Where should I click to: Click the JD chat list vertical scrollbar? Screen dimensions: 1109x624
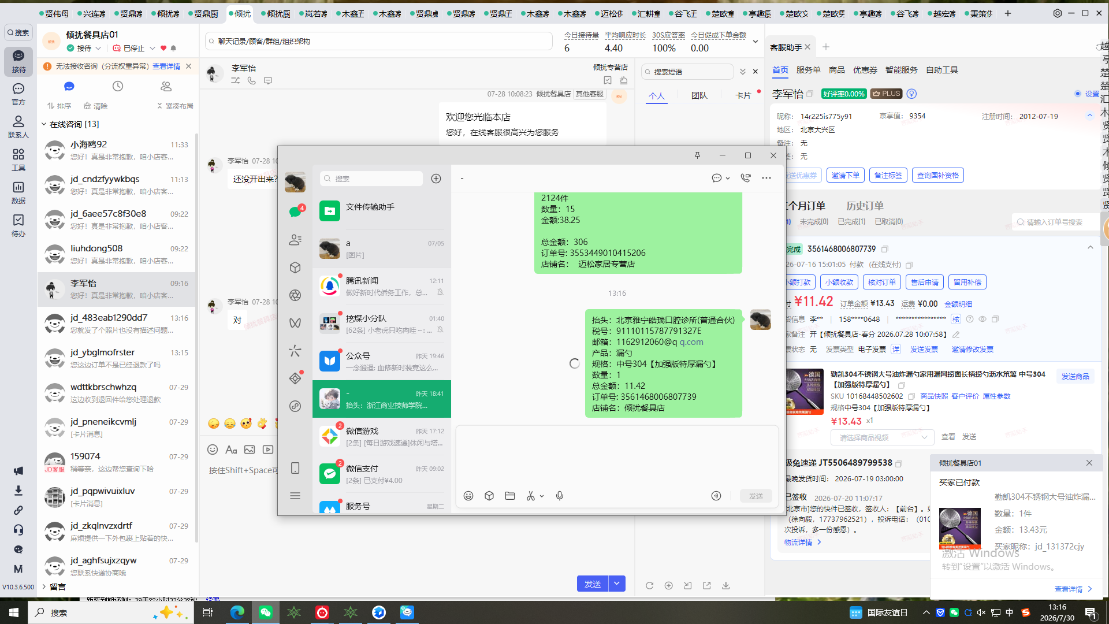(x=196, y=338)
